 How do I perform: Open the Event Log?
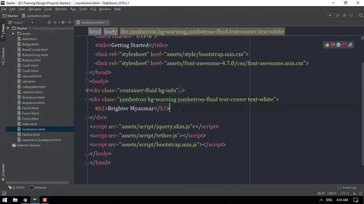347,188
